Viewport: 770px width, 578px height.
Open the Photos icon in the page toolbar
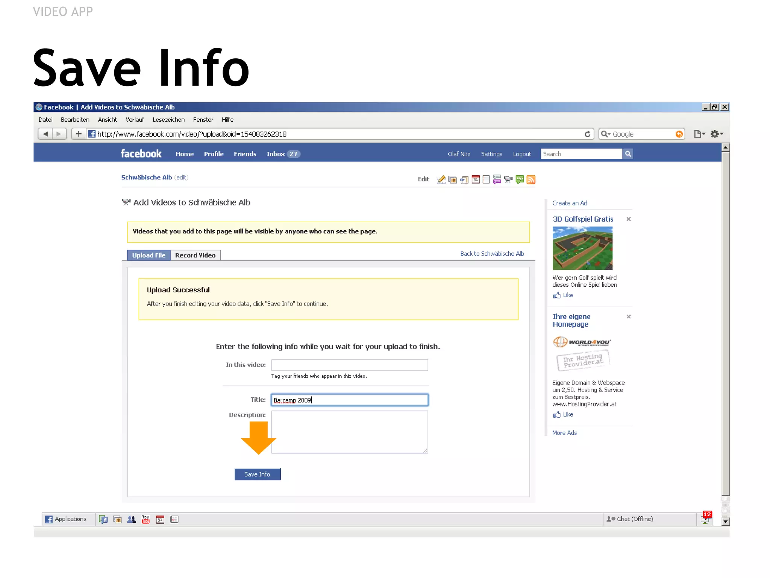(x=453, y=179)
